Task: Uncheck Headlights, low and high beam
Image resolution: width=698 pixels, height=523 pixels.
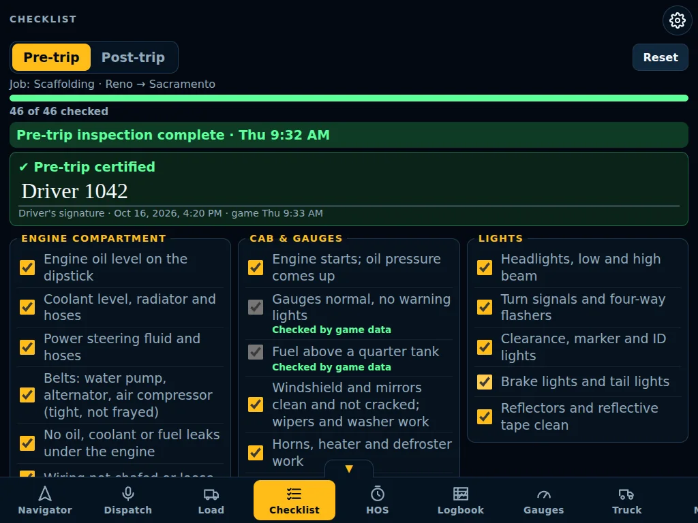Action: coord(485,268)
